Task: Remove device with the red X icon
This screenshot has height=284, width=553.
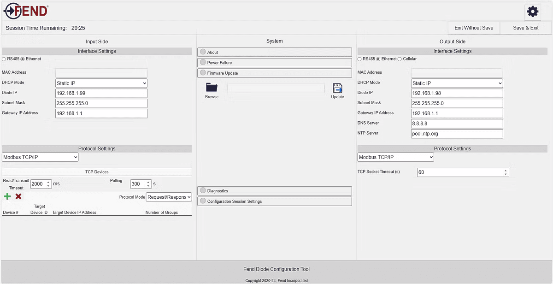Action: coord(18,196)
